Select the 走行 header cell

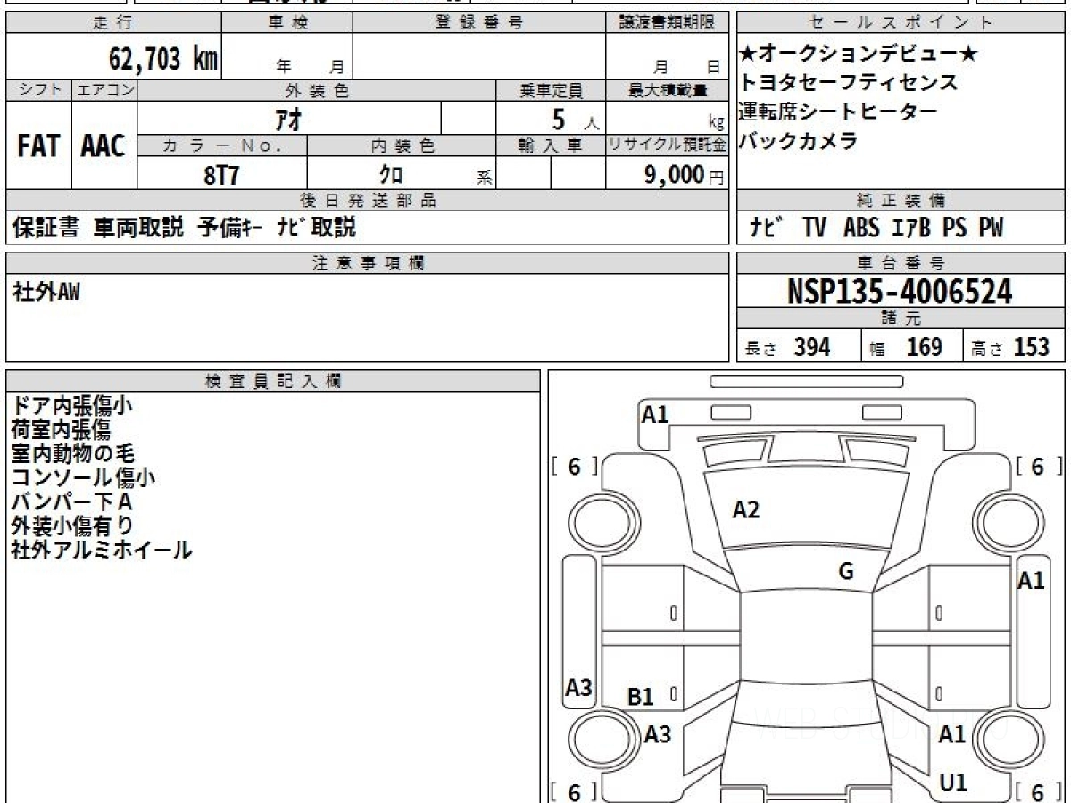coord(113,23)
